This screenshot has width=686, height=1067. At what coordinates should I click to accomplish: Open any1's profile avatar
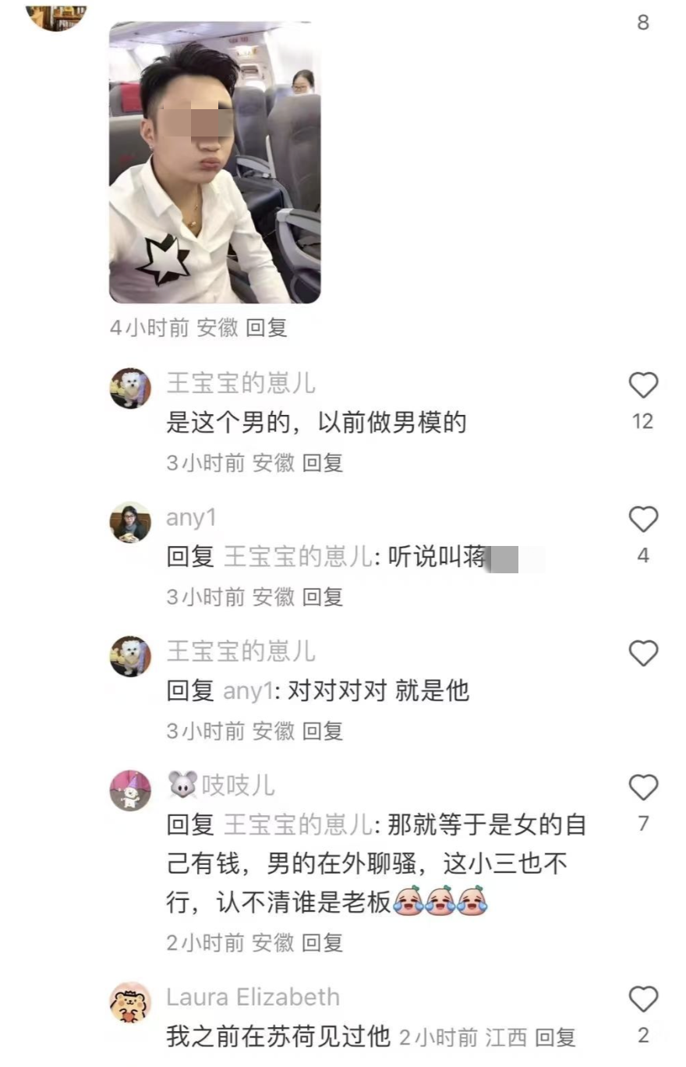tap(130, 523)
